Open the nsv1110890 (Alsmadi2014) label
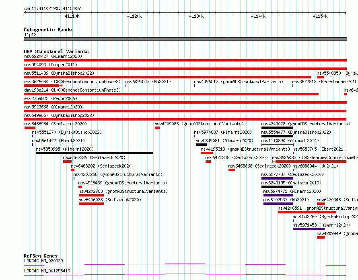The width and height of the screenshot is (358, 280). point(290,141)
